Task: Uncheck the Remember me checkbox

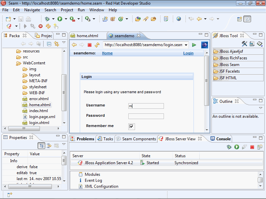Action: pyautogui.click(x=131, y=126)
